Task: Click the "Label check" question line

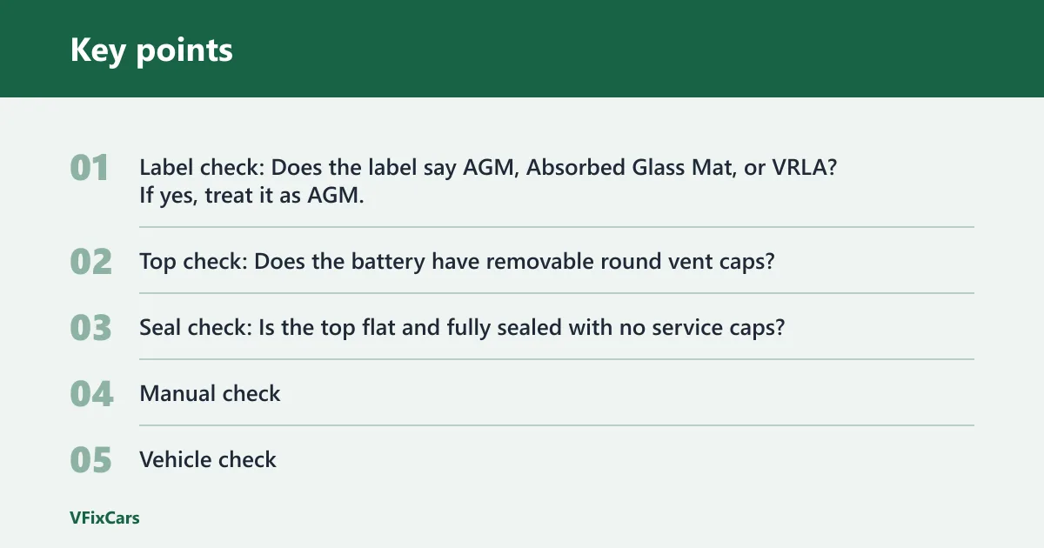Action: tap(487, 168)
